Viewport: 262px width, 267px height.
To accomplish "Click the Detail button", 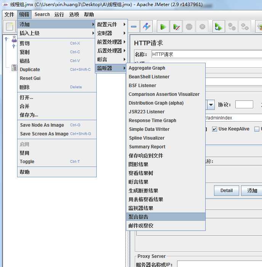I will pos(226,191).
